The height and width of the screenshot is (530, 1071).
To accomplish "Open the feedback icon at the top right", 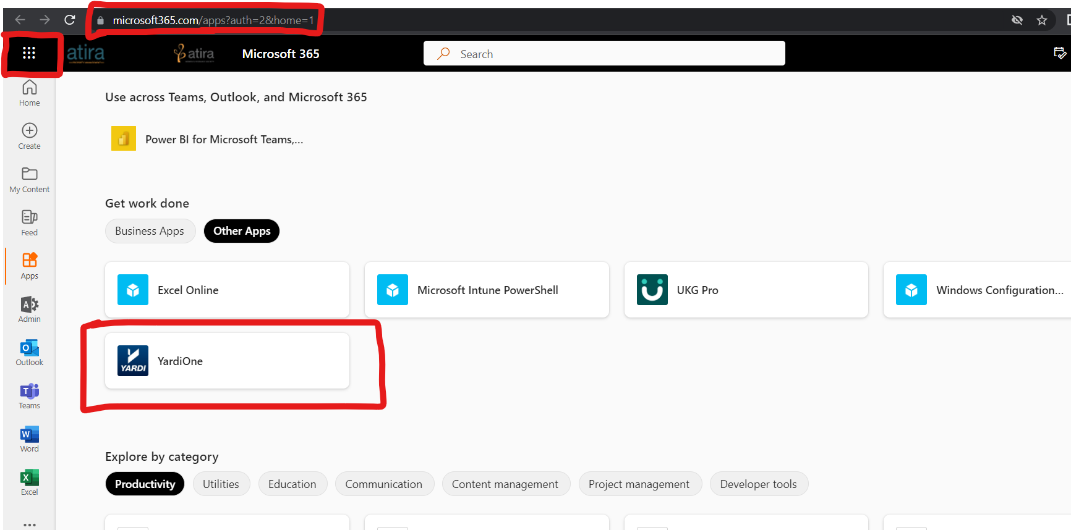I will pyautogui.click(x=1060, y=53).
